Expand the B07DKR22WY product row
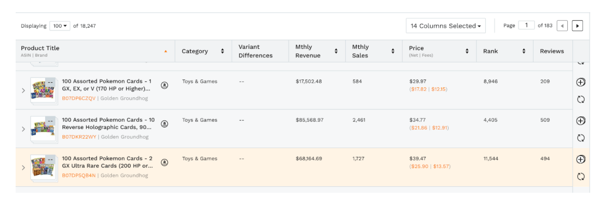The height and width of the screenshot is (207, 605). click(23, 129)
